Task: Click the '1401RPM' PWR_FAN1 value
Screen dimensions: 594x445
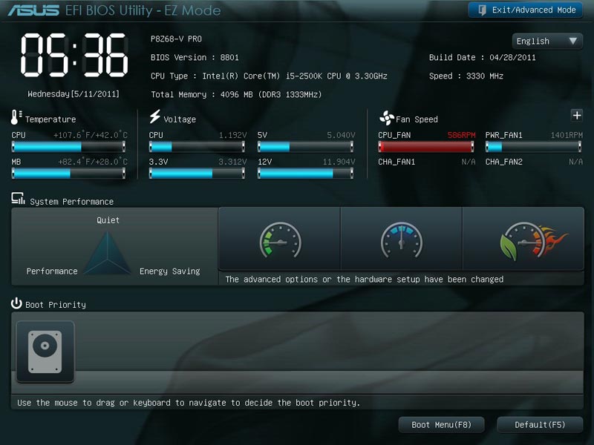Action: 567,135
